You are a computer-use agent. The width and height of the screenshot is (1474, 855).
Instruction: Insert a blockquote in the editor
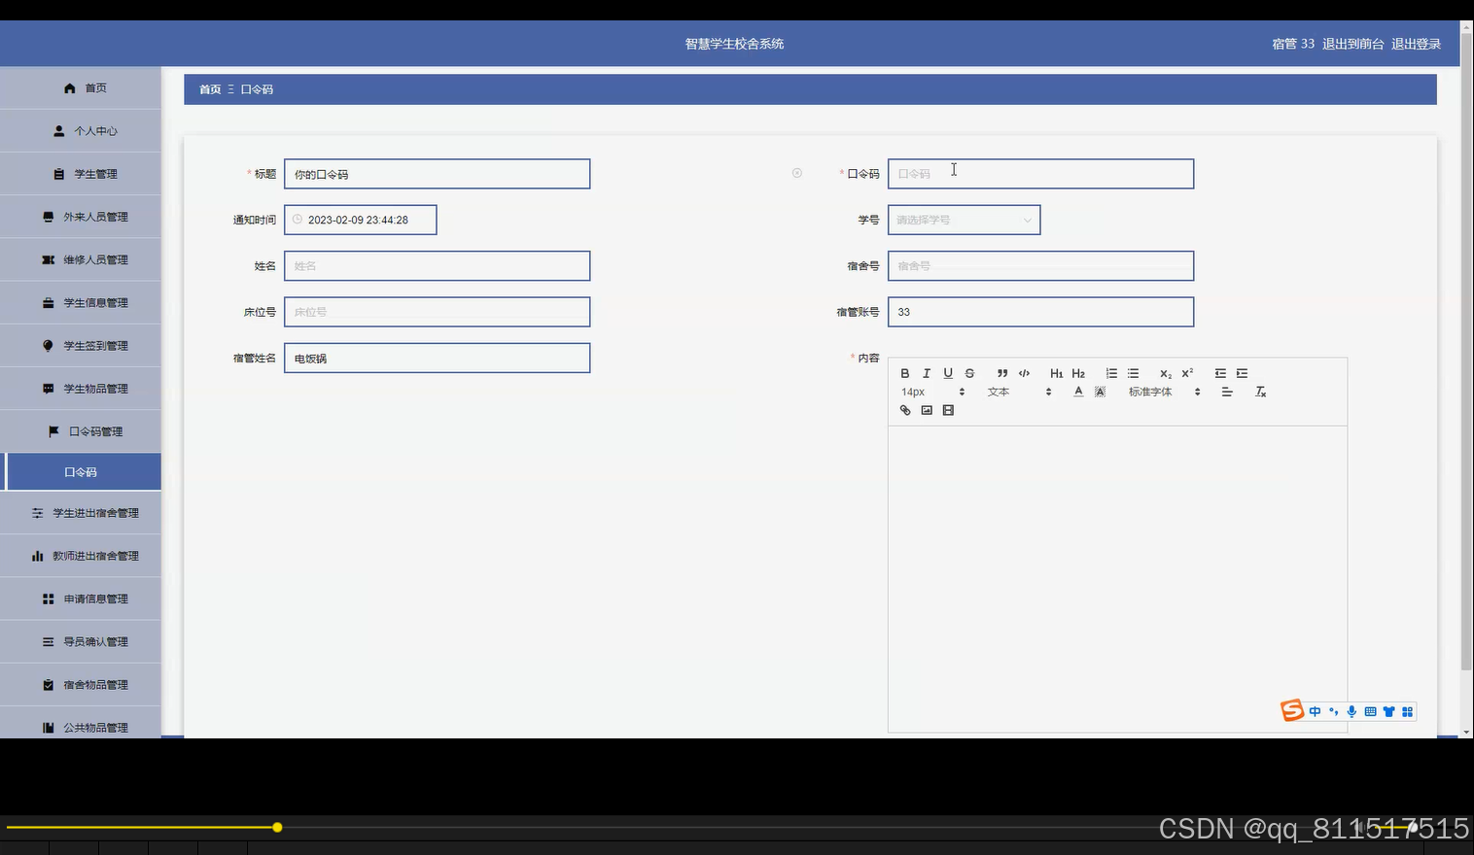[x=1002, y=373]
